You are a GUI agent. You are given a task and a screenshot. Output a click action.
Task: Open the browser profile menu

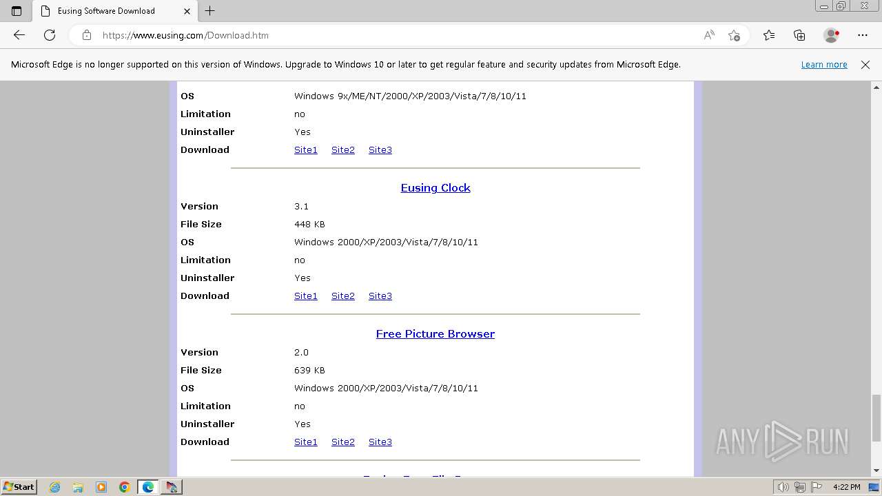(832, 35)
